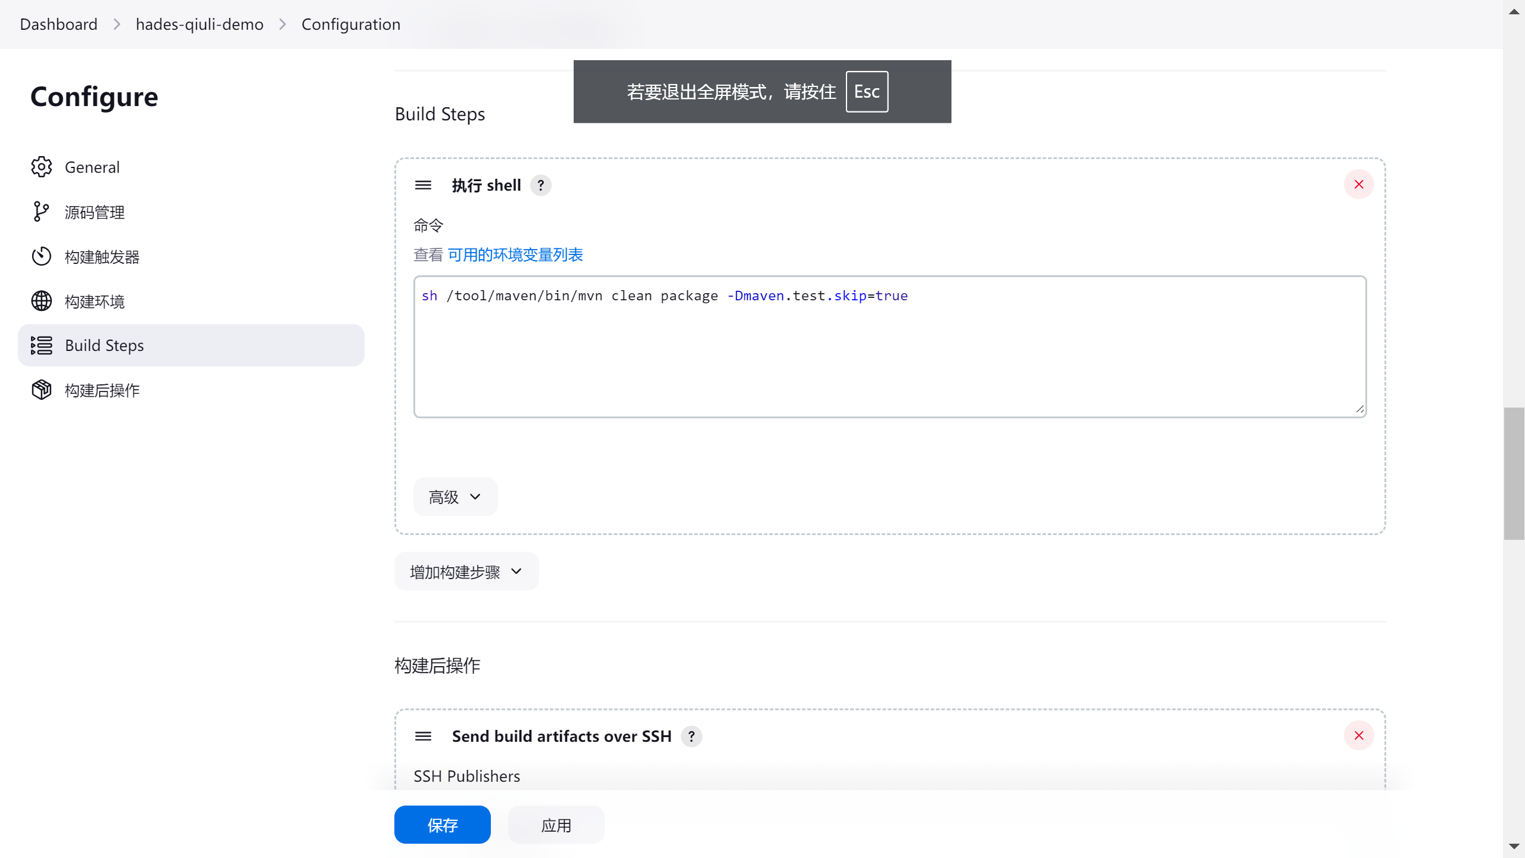This screenshot has width=1525, height=858.
Task: Click the vertical scrollbar thumb
Action: coord(1513,474)
